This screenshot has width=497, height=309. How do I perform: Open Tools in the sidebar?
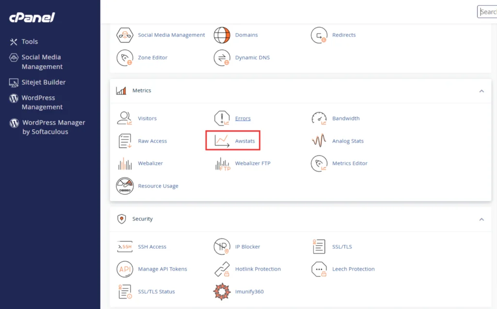pyautogui.click(x=30, y=42)
